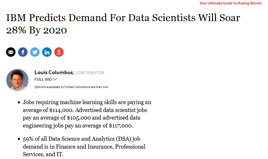This screenshot has width=268, height=159.
Task: Click the 'IBM Predicts Demand' headline first line
Action: pyautogui.click(x=123, y=17)
